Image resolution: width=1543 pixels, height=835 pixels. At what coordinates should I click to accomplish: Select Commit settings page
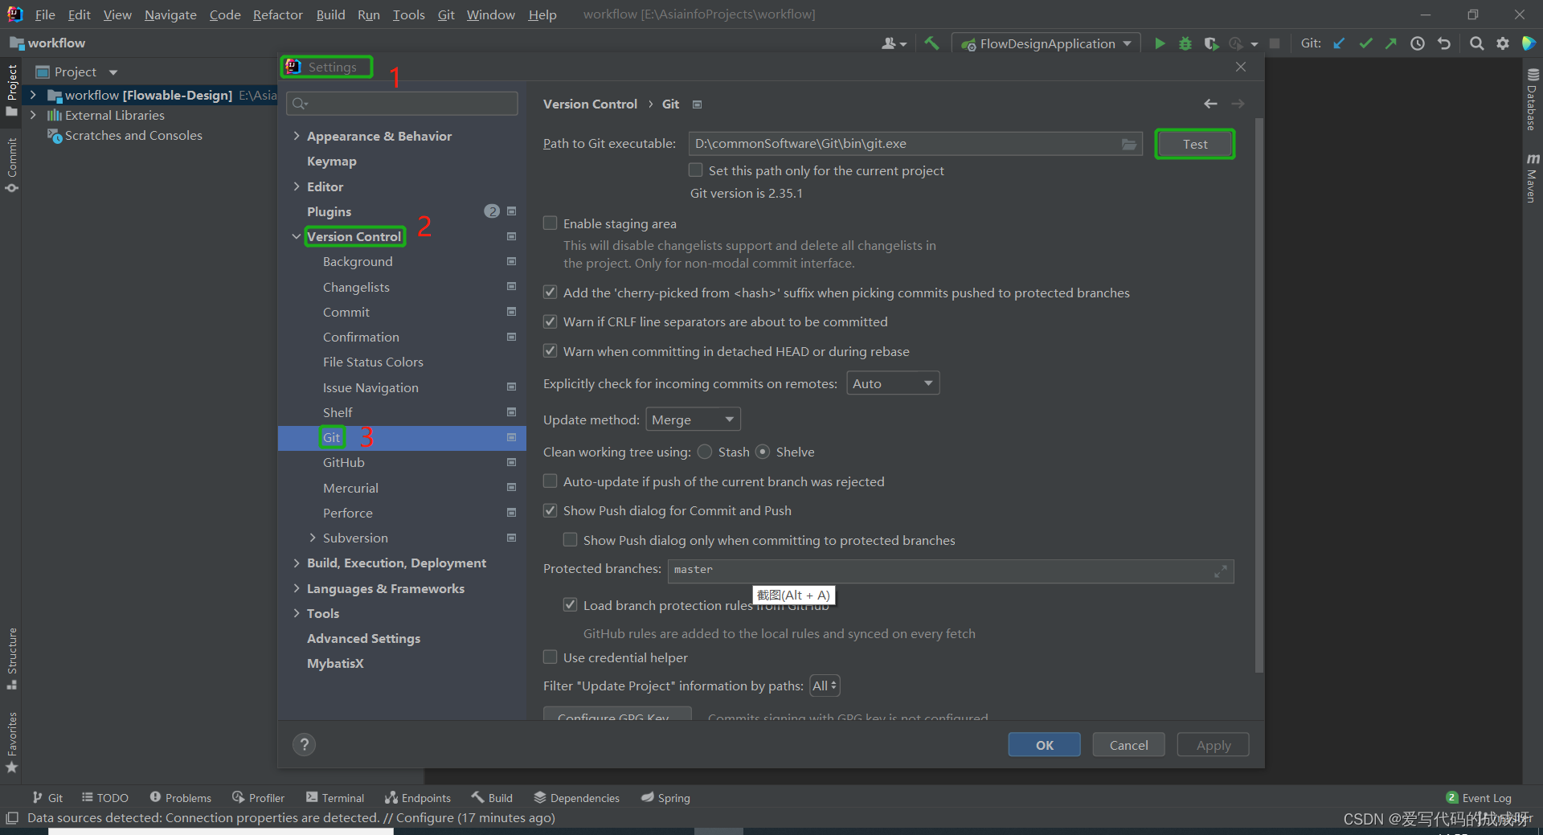(x=346, y=312)
